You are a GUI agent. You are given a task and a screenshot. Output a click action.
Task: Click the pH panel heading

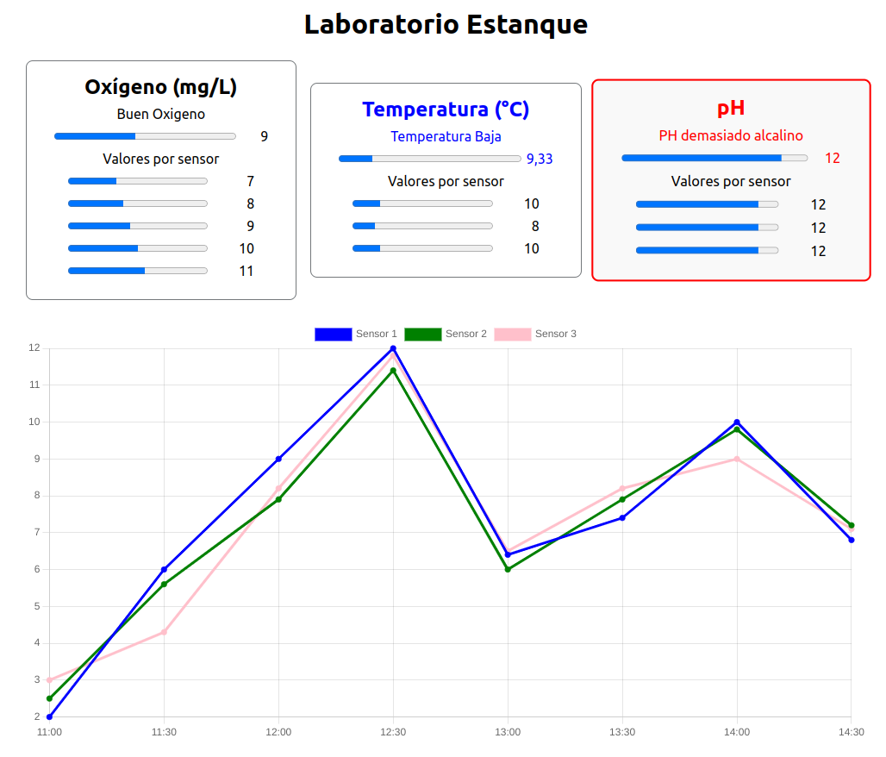pyautogui.click(x=730, y=109)
